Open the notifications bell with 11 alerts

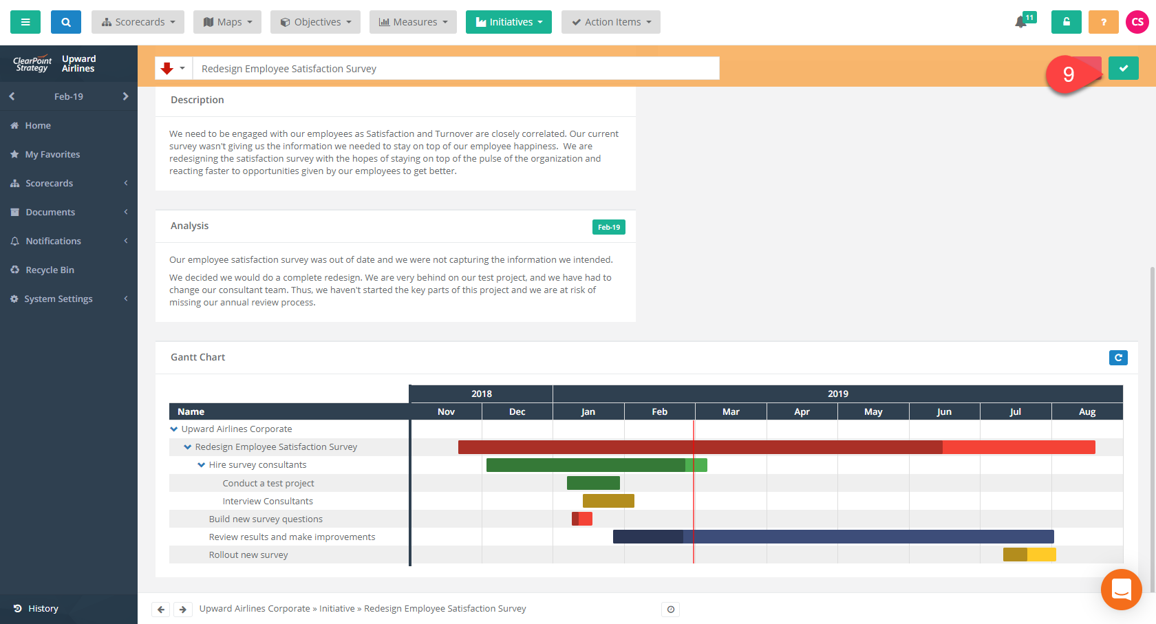point(1020,21)
